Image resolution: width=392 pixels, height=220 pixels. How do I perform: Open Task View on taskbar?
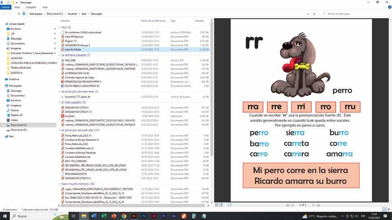73,216
